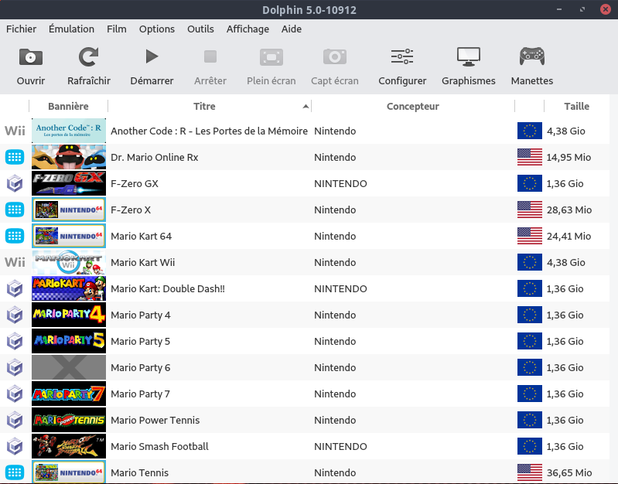Click the Another Code : R banner image
The height and width of the screenshot is (484, 618).
point(69,131)
